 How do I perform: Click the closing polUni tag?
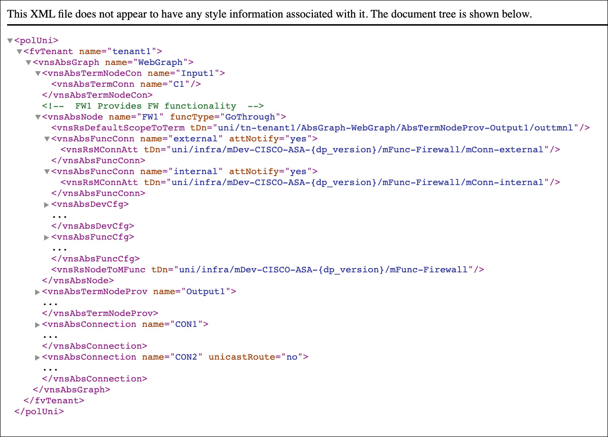pos(39,411)
